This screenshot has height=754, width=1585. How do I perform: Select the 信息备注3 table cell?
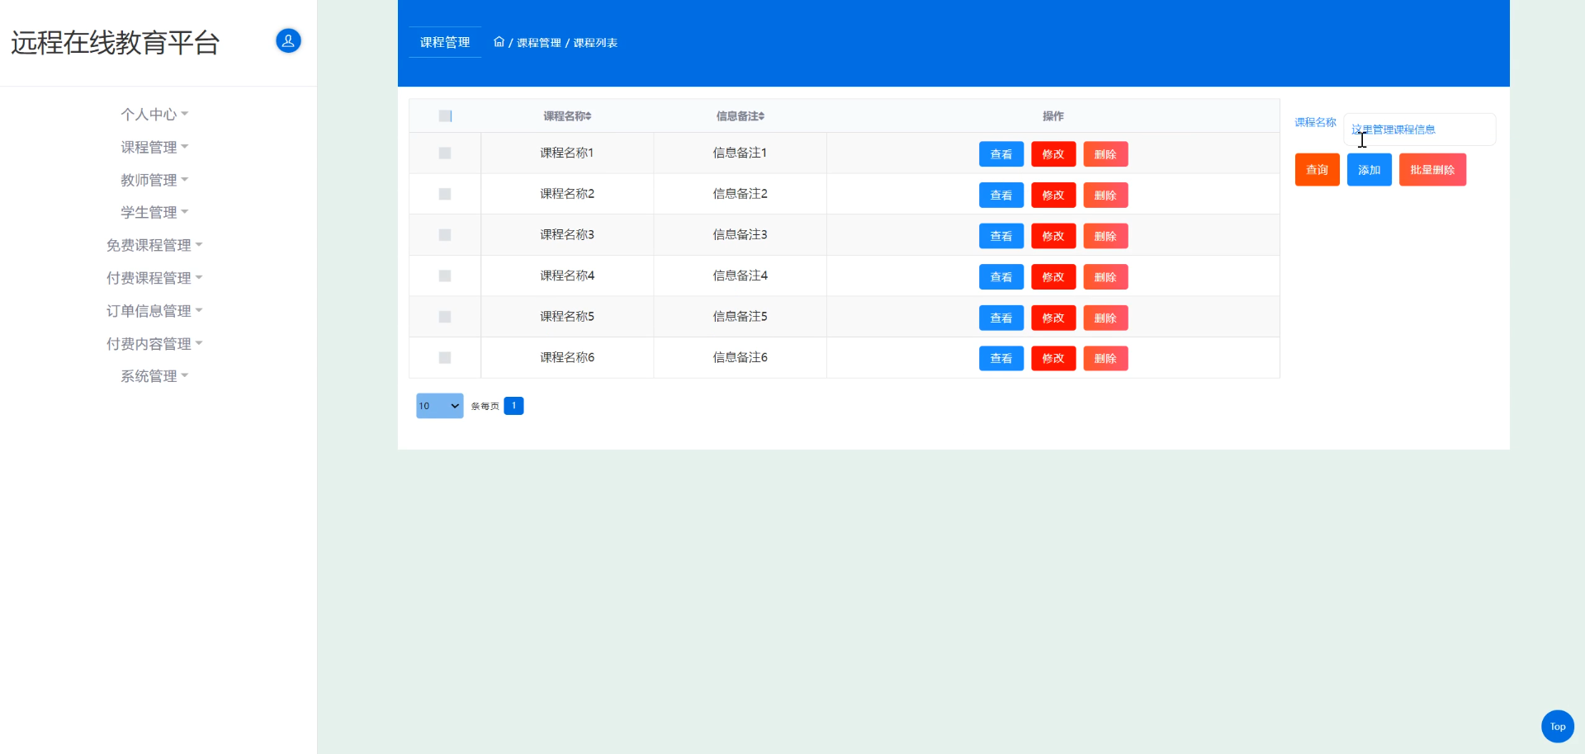point(740,234)
